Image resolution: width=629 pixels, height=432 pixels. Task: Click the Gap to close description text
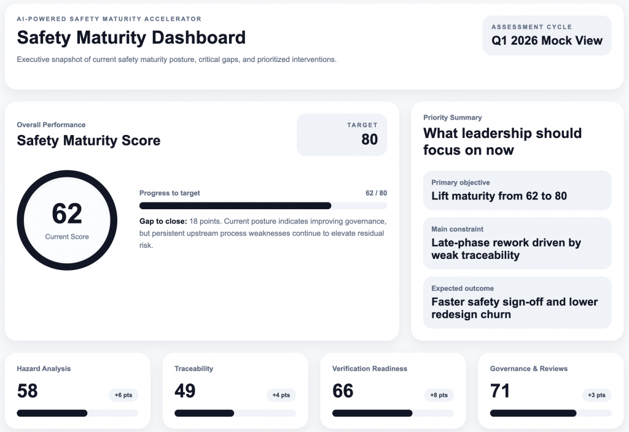263,233
